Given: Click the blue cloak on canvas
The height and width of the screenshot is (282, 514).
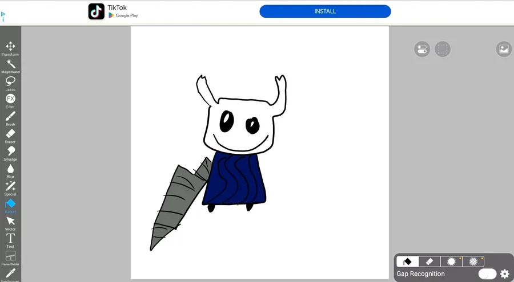Looking at the screenshot, I should tap(235, 179).
